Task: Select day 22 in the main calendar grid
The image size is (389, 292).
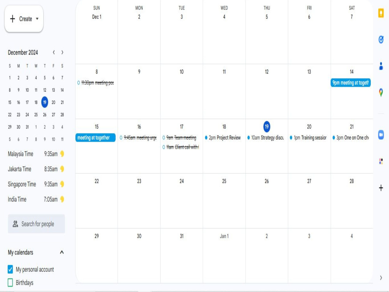Action: pyautogui.click(x=96, y=181)
